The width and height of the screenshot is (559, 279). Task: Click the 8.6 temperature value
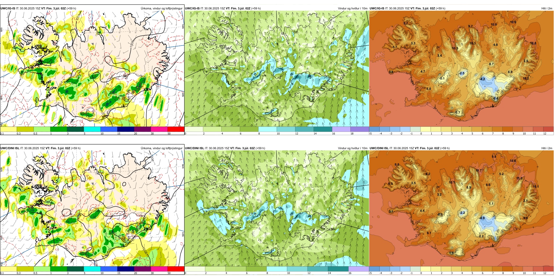[488, 185]
